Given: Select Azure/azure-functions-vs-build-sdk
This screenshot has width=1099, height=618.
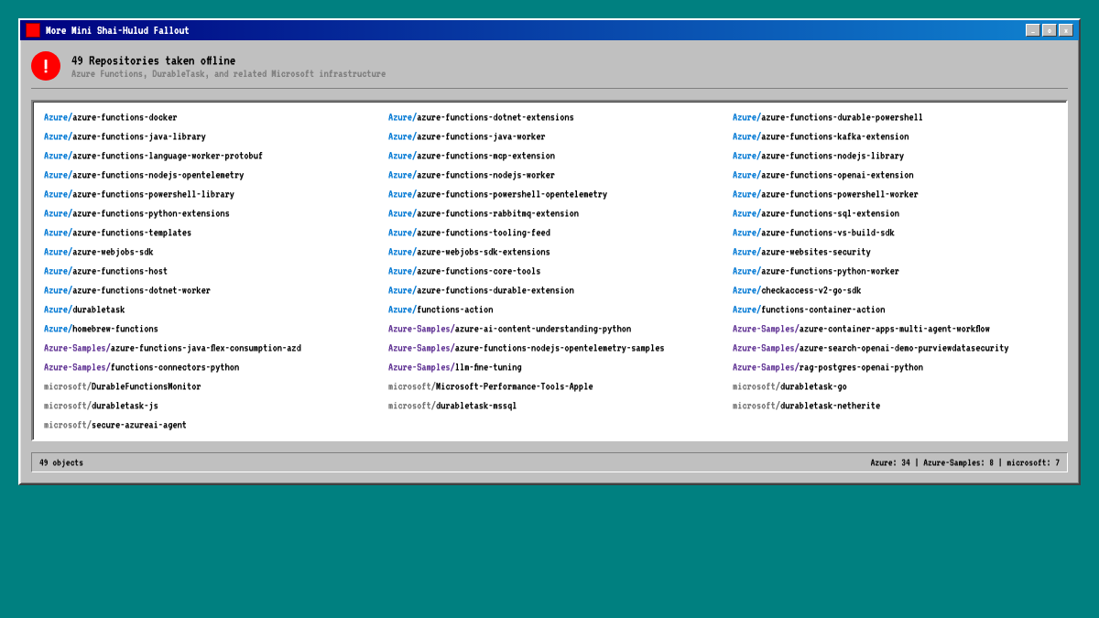Looking at the screenshot, I should 813,233.
